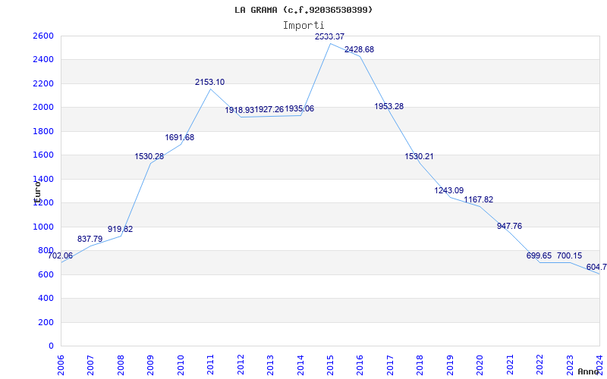Click the x-axis year 2013
Image resolution: width=607 pixels, height=379 pixels.
coord(271,365)
